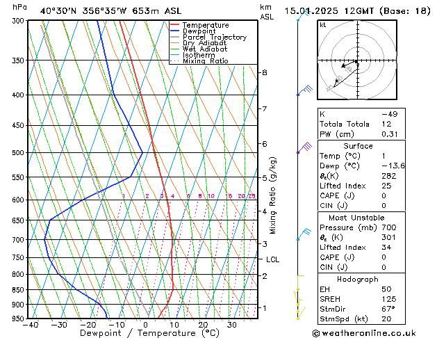Click the 8 km altitude label
The image size is (437, 338).
tap(265, 72)
